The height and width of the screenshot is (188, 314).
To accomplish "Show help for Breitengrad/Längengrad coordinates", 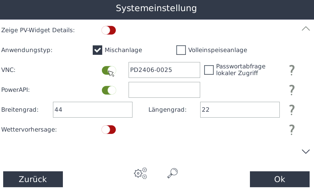I will click(292, 110).
